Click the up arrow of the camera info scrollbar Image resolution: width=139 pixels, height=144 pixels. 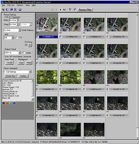[32, 81]
